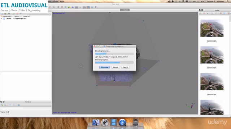Click Add Photos icon in Workspace toolbar
Viewport: 231px width, 129px height.
point(5,14)
